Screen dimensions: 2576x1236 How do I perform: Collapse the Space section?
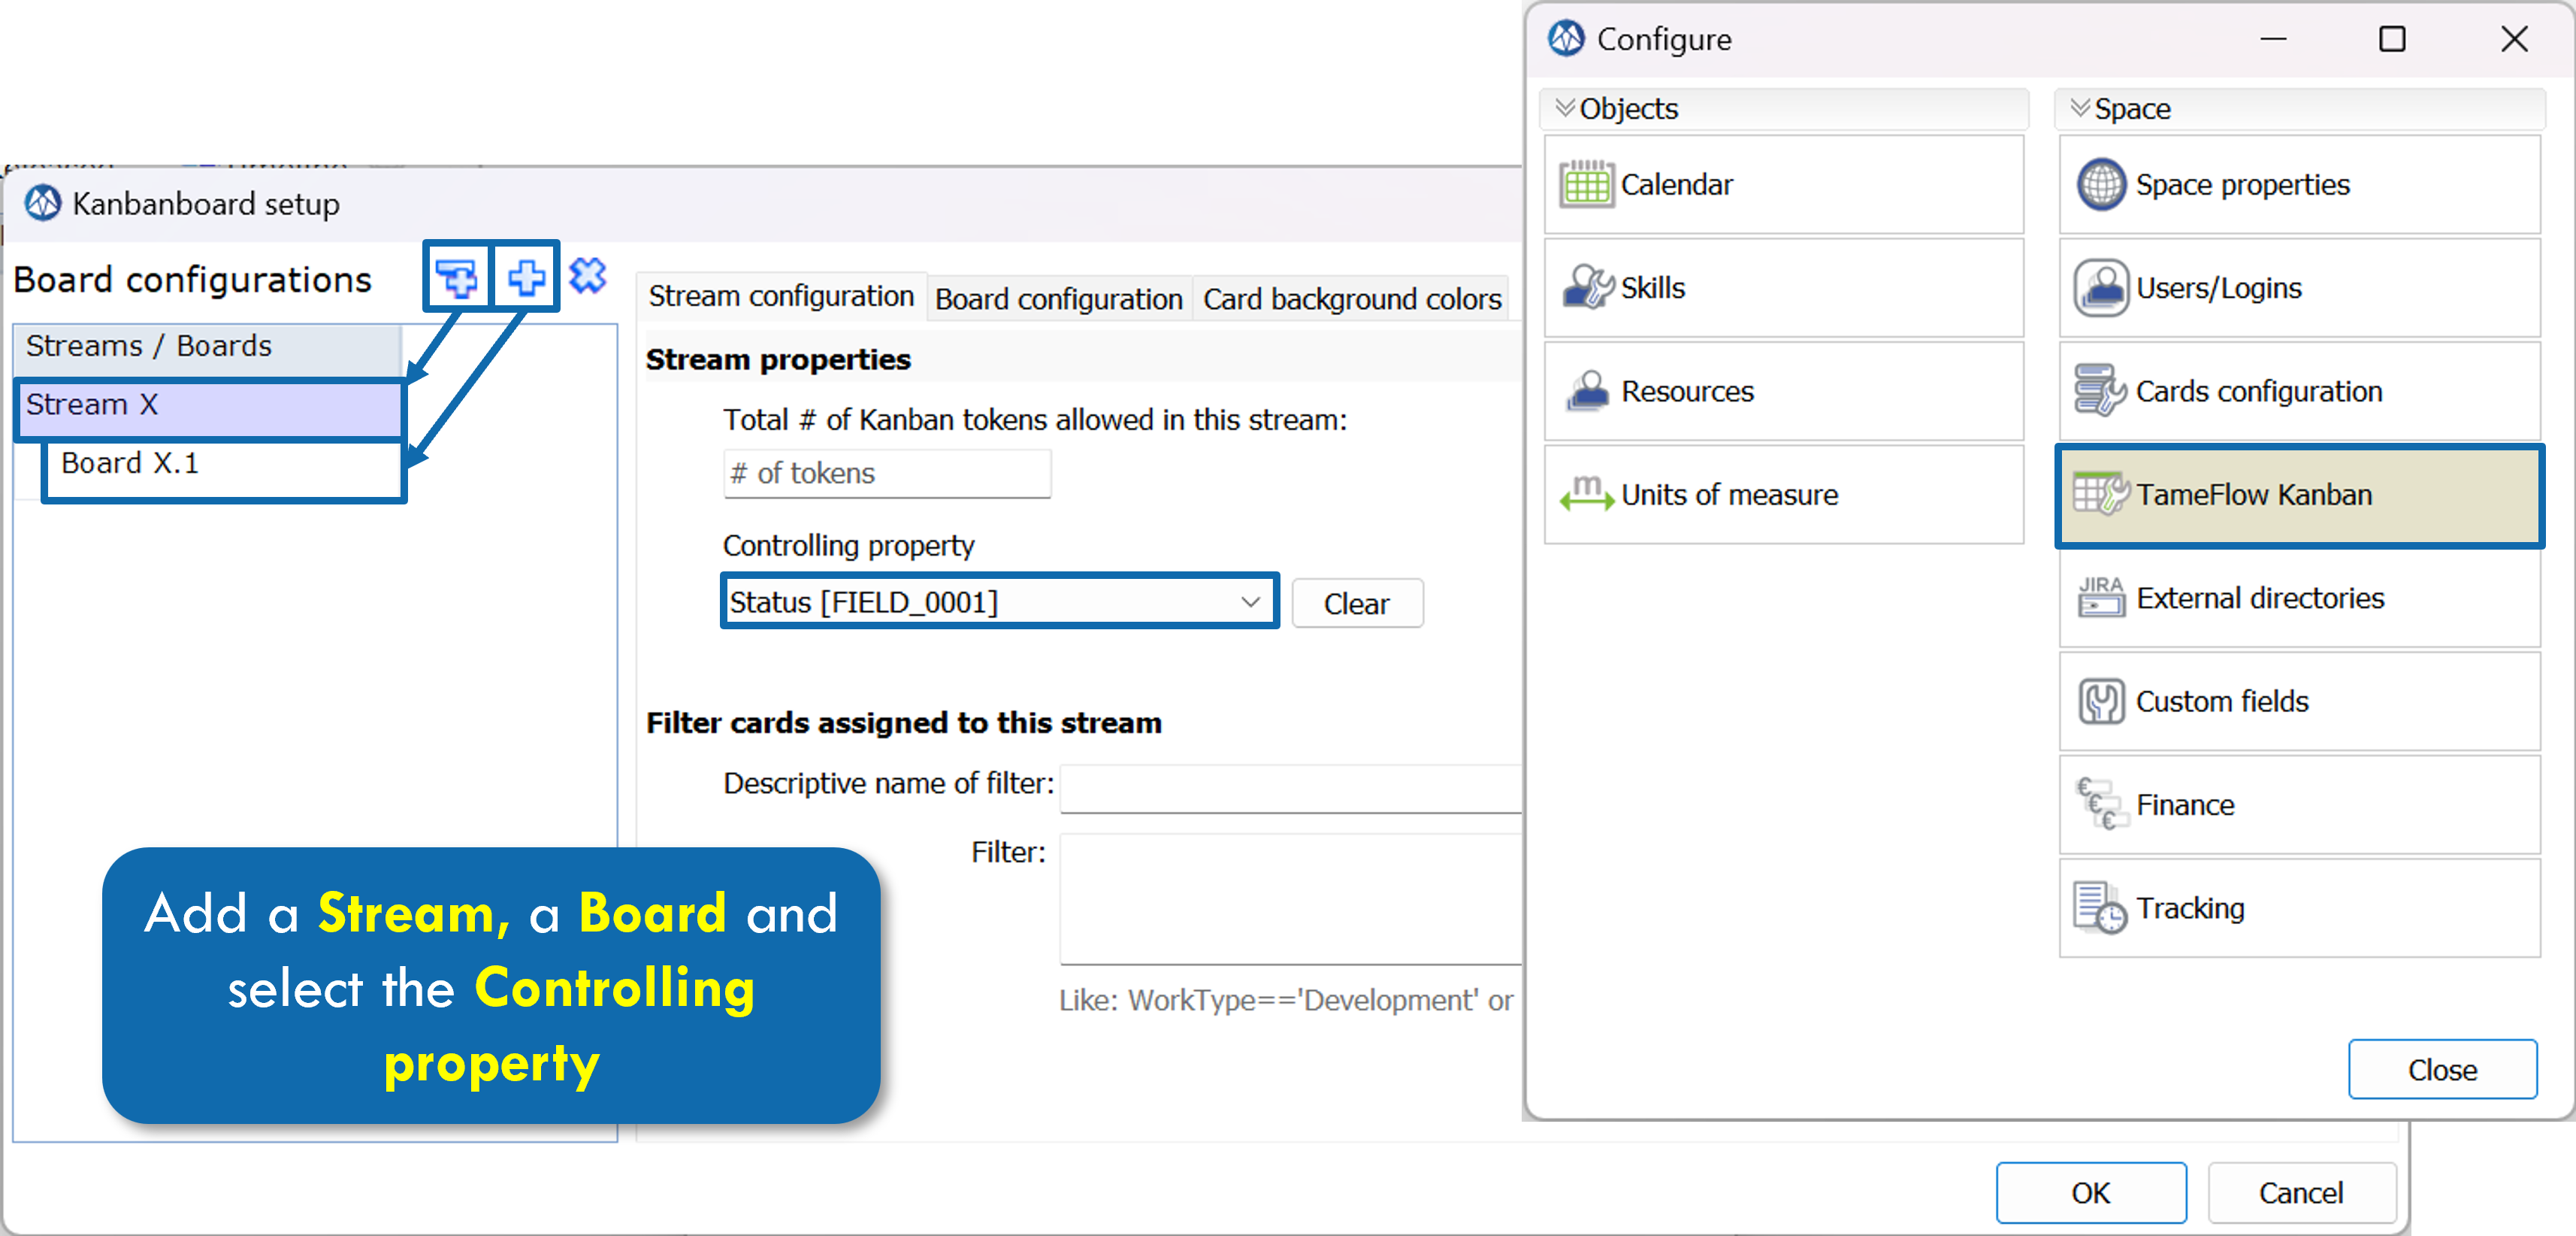tap(2080, 108)
